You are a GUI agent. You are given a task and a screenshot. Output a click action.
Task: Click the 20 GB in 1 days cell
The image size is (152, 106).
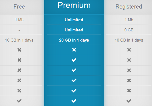tap(74, 40)
